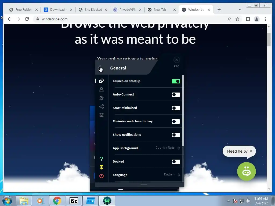275x206 pixels.
Task: Open Windows Media Player taskbar icon
Action: [40, 201]
